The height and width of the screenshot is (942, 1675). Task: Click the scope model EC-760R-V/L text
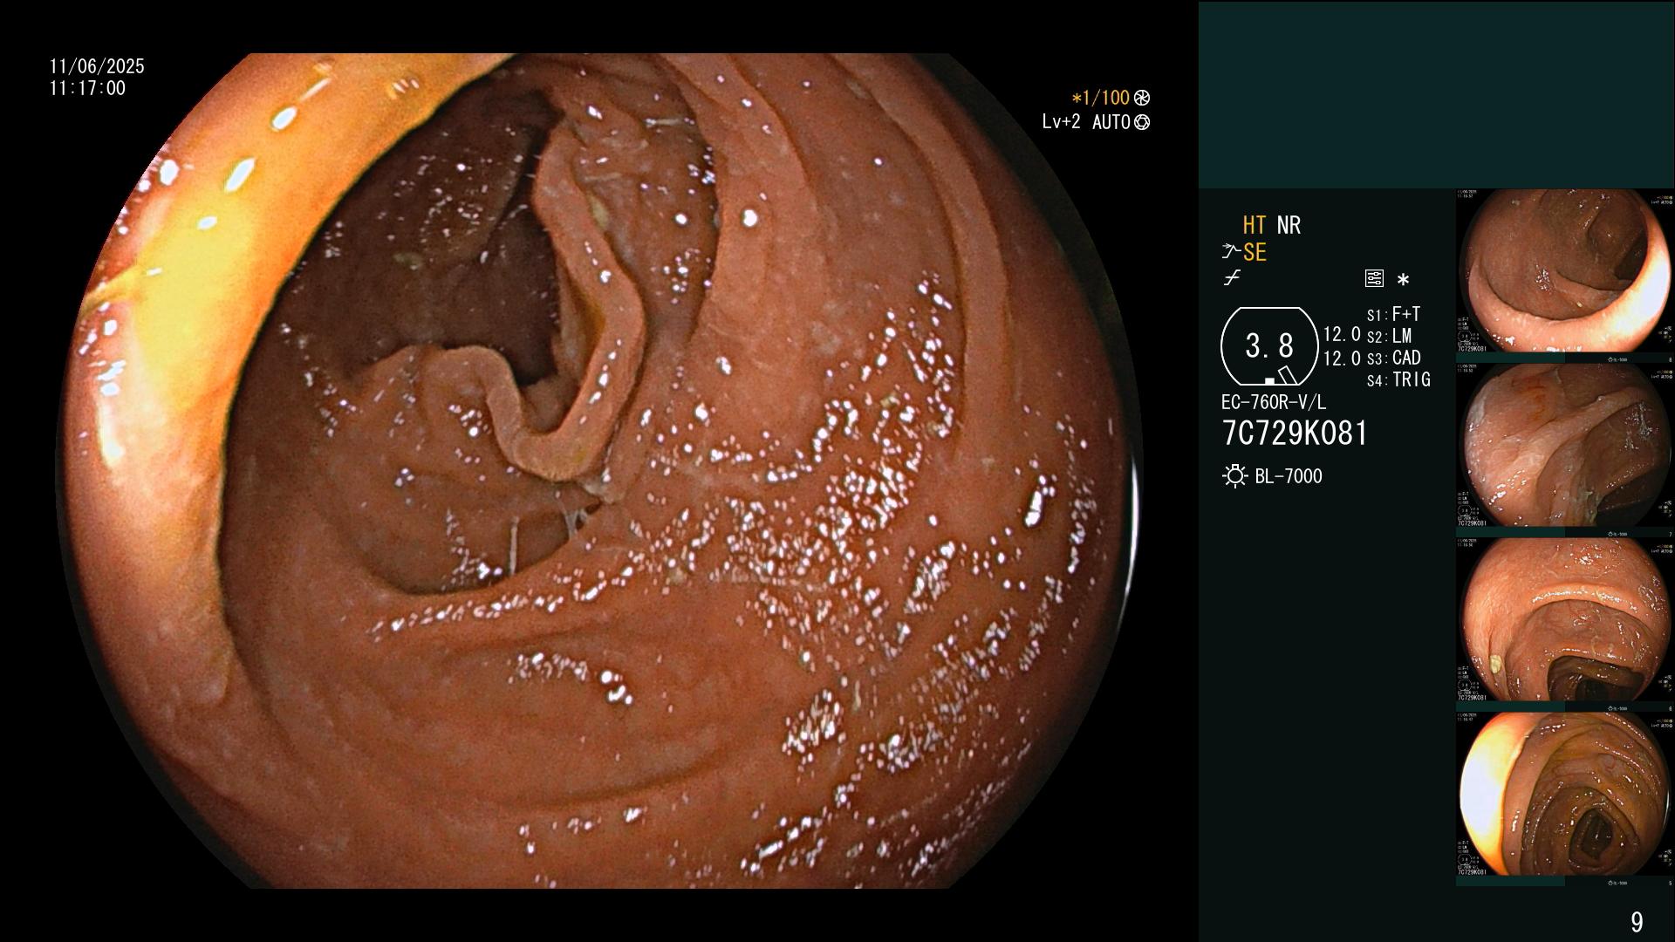pos(1274,402)
